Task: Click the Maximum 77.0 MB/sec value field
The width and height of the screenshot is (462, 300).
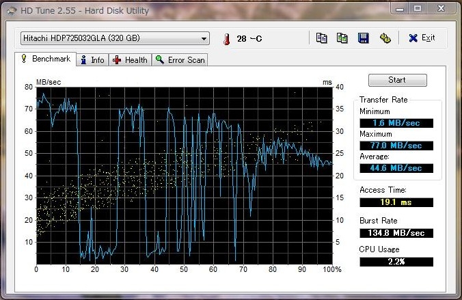Action: 396,146
